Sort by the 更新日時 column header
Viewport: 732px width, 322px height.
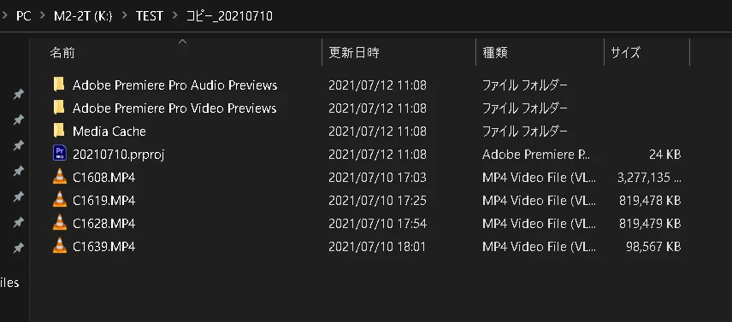pyautogui.click(x=398, y=53)
